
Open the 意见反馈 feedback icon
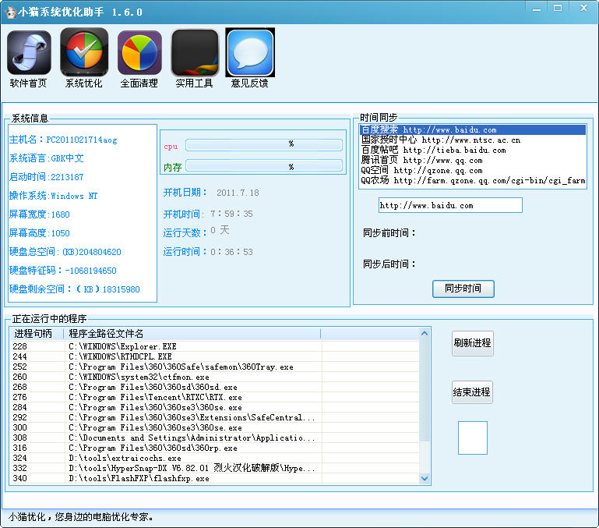pyautogui.click(x=250, y=53)
